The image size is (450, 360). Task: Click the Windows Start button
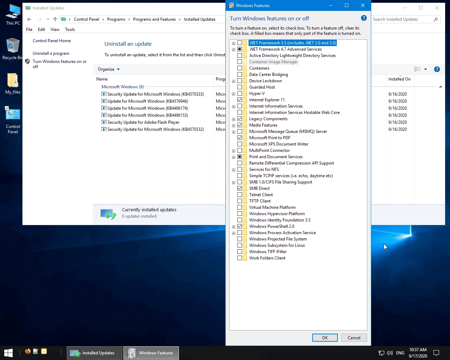(x=8, y=353)
